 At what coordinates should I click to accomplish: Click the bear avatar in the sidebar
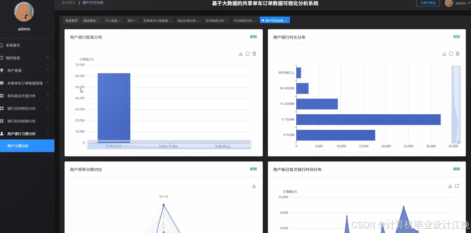tap(24, 12)
